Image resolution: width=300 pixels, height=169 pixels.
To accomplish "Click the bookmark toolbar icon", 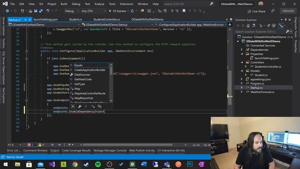I will [184, 11].
